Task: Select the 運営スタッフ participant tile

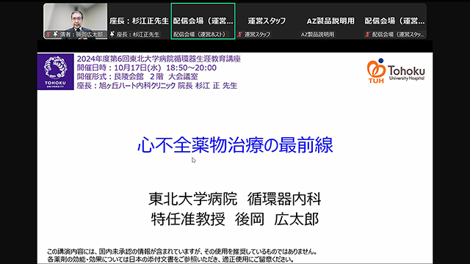Action: click(267, 21)
